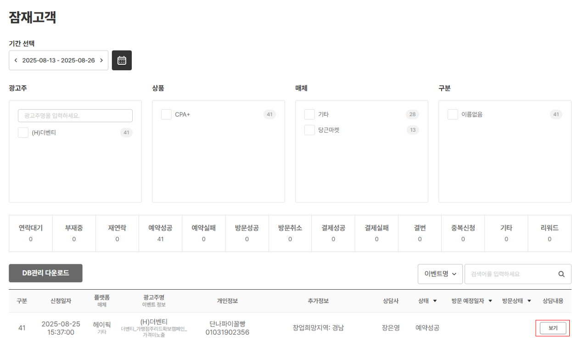Check the (H)더벤티 advertiser checkbox

23,132
